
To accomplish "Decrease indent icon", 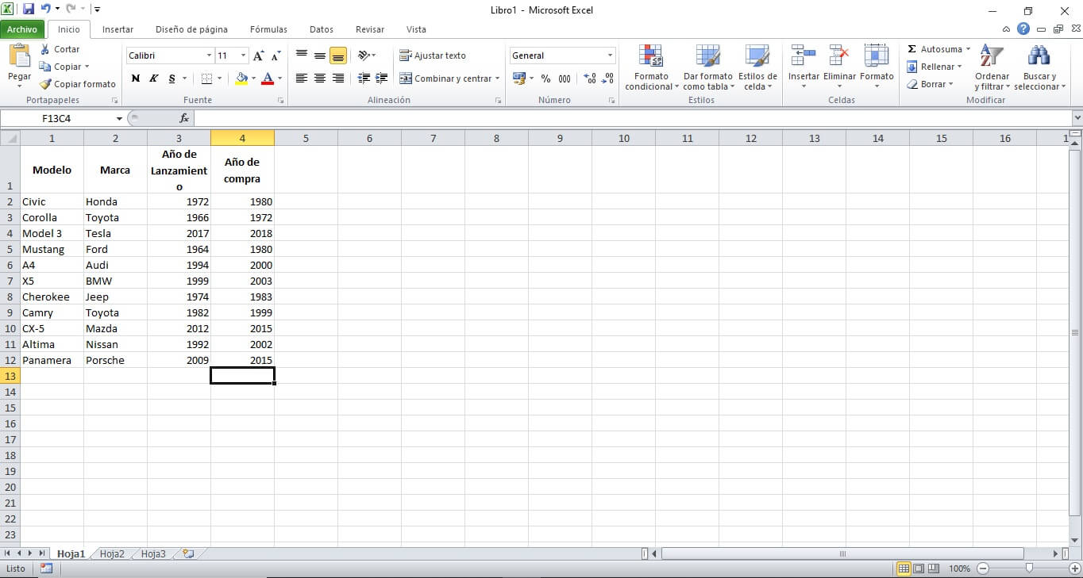I will pyautogui.click(x=364, y=78).
